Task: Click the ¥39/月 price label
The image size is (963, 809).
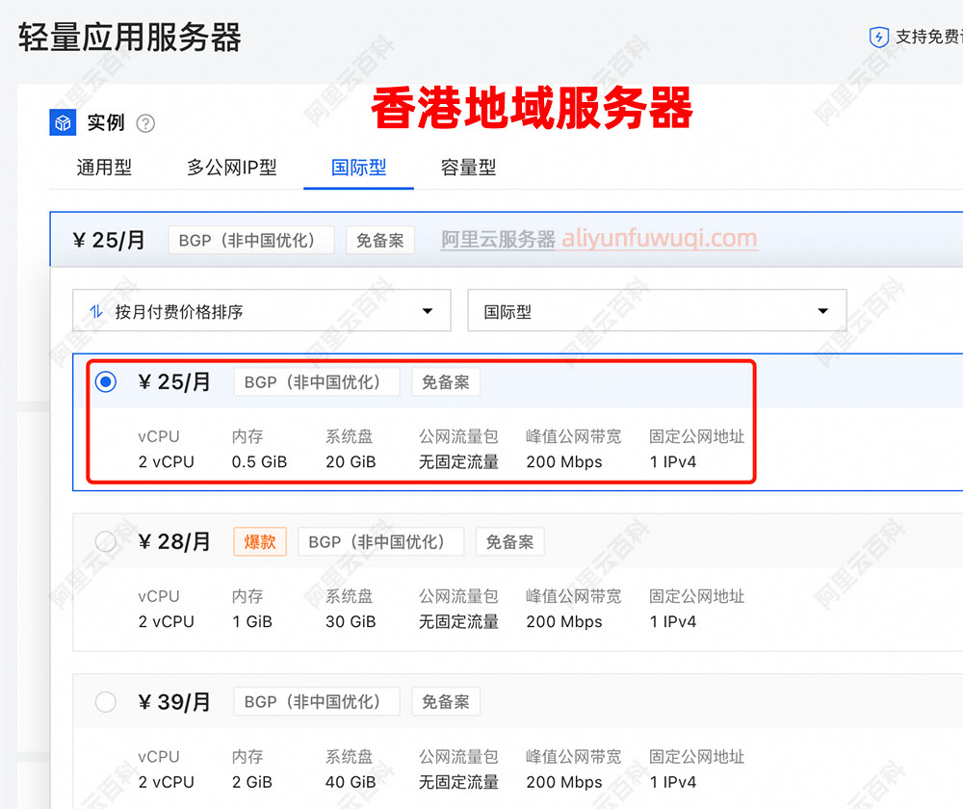Action: coord(174,701)
